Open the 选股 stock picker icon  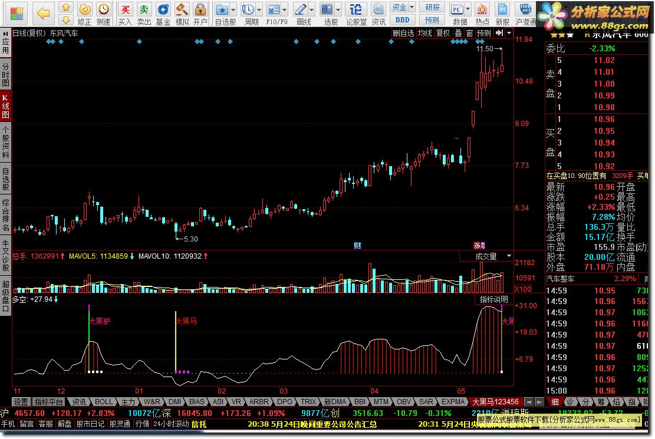[328, 14]
